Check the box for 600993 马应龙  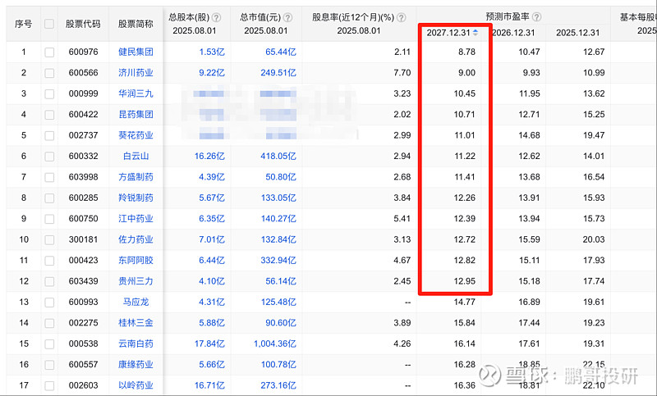(x=49, y=303)
